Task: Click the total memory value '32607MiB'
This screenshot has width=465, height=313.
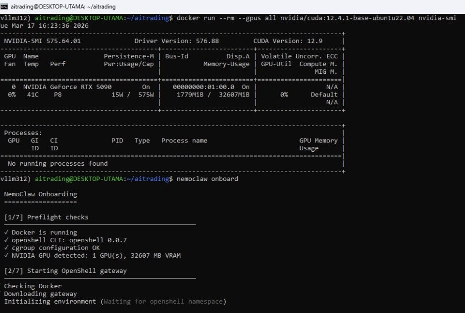Action: coord(234,95)
